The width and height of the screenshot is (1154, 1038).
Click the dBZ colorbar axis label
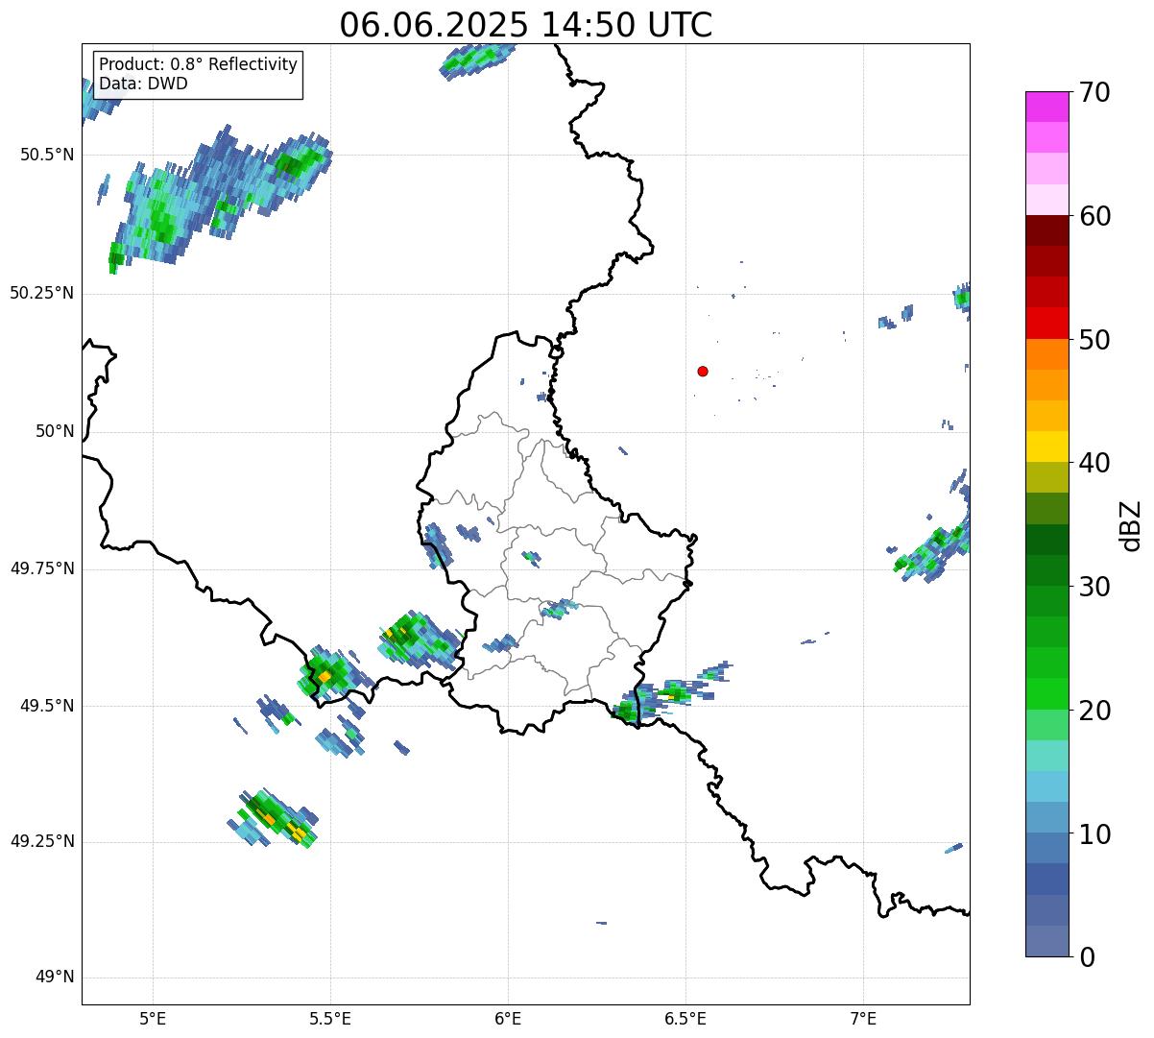pyautogui.click(x=1131, y=525)
